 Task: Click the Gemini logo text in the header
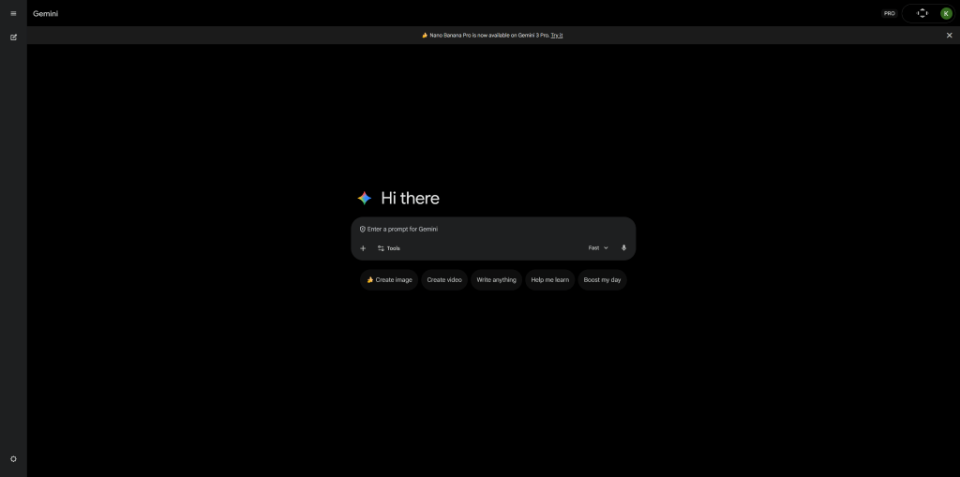click(x=45, y=13)
